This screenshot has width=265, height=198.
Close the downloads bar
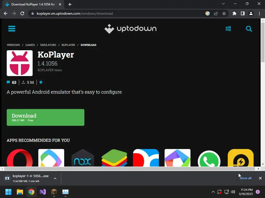click(260, 178)
